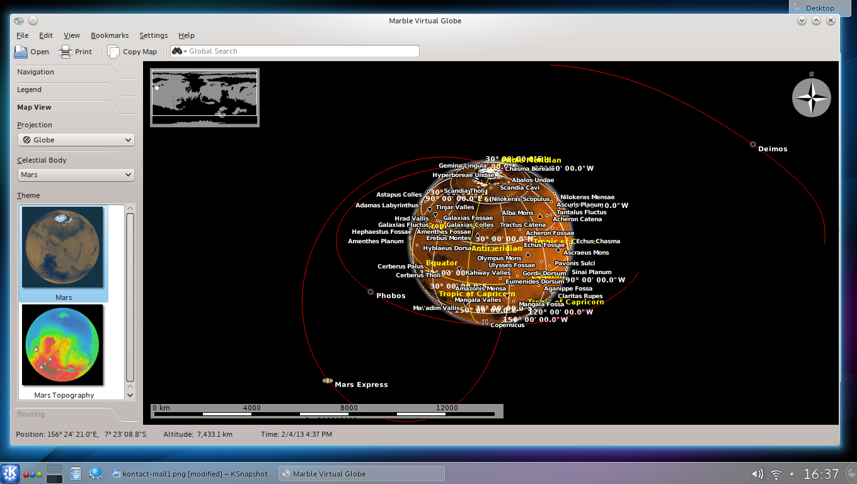Click the binoculars search icon
Screen dimensions: 857x484
click(x=177, y=51)
